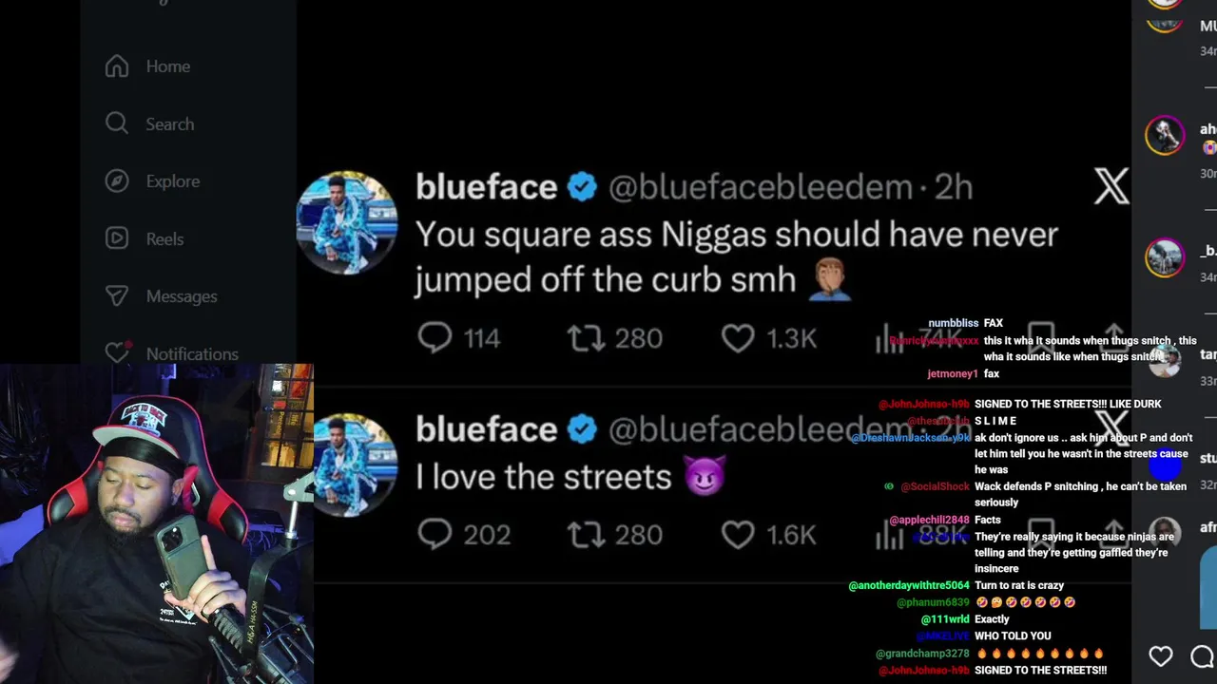Image resolution: width=1217 pixels, height=684 pixels.
Task: Click the heart icon at bottom right
Action: click(x=1161, y=656)
